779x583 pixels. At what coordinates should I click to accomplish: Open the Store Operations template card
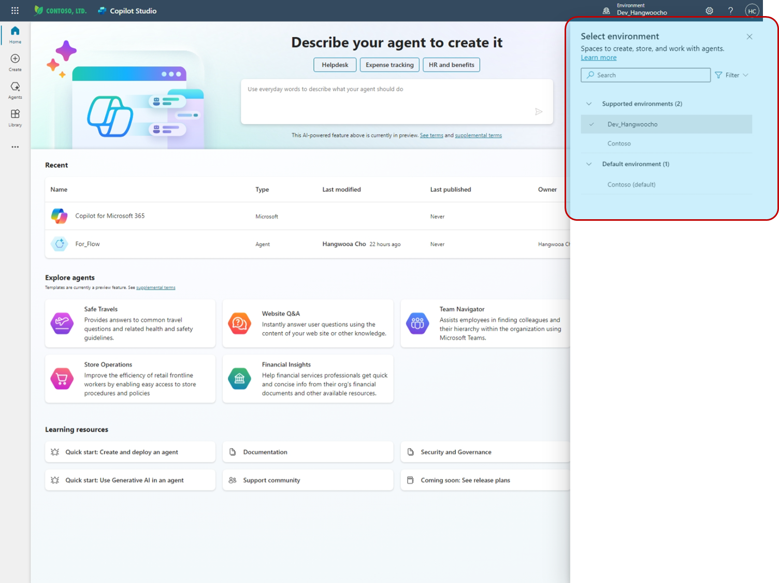point(130,379)
